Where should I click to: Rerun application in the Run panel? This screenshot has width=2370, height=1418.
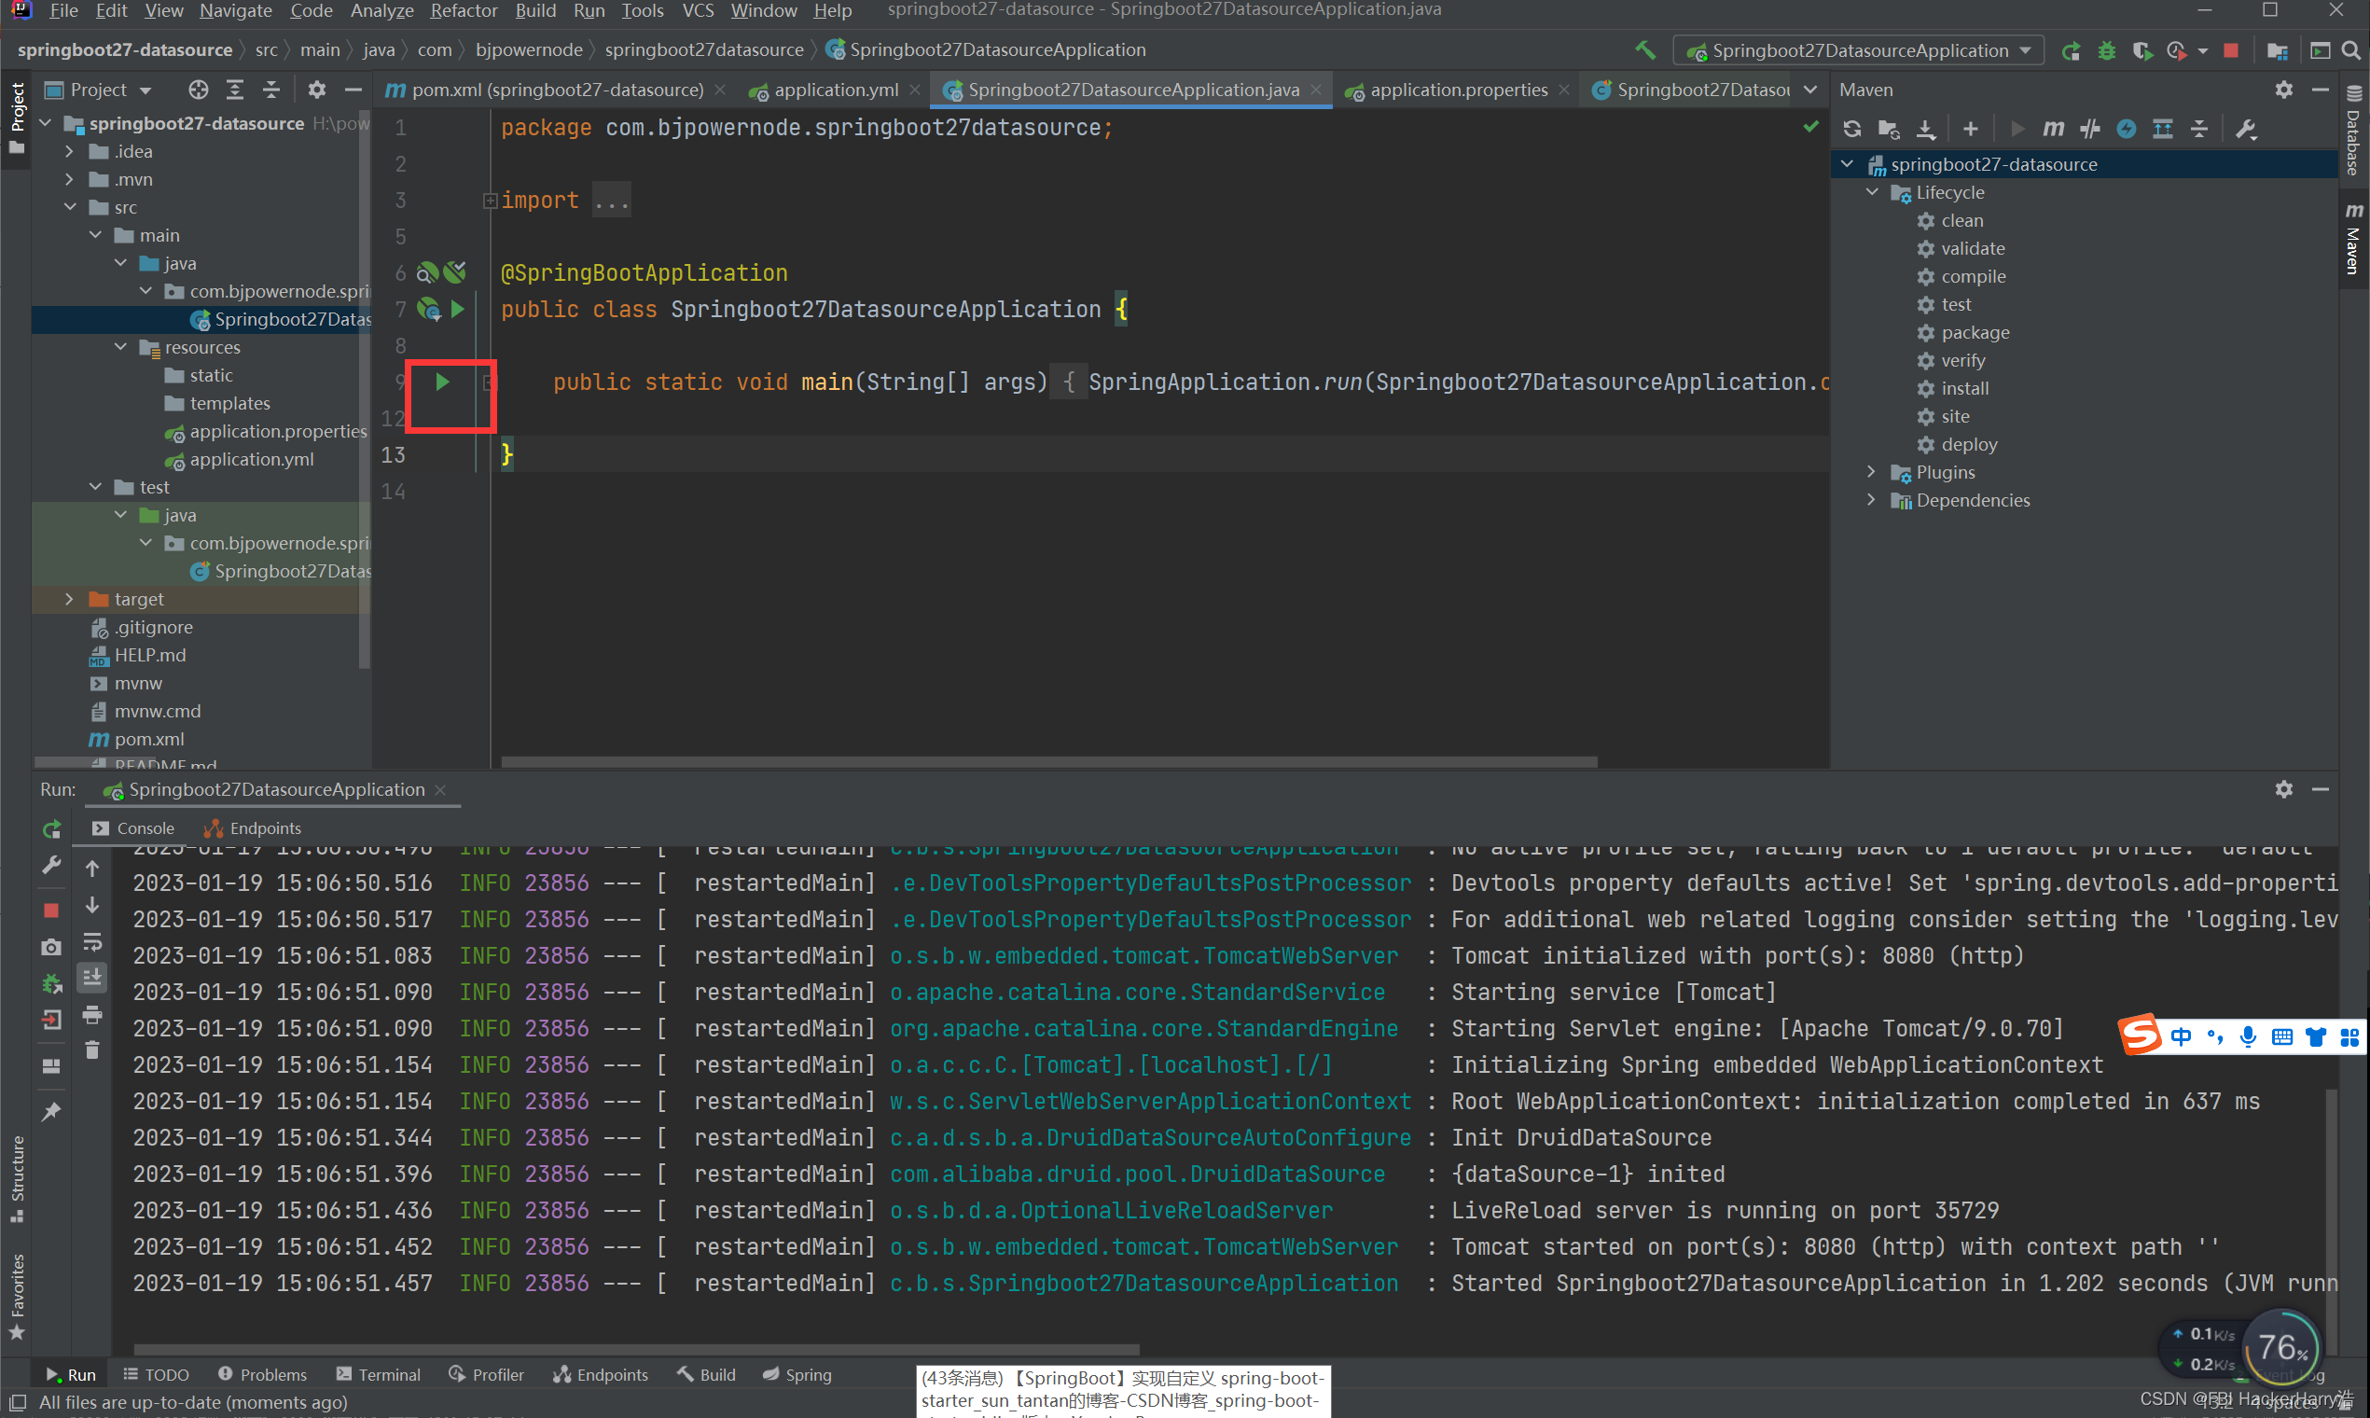pos(51,828)
